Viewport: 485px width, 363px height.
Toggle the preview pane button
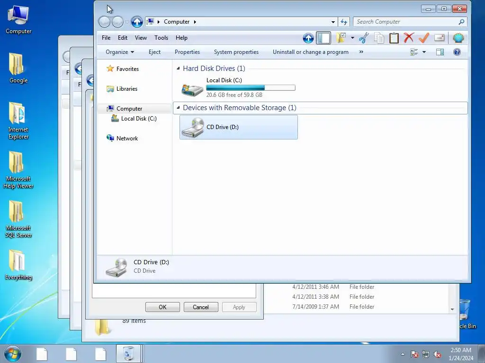440,52
